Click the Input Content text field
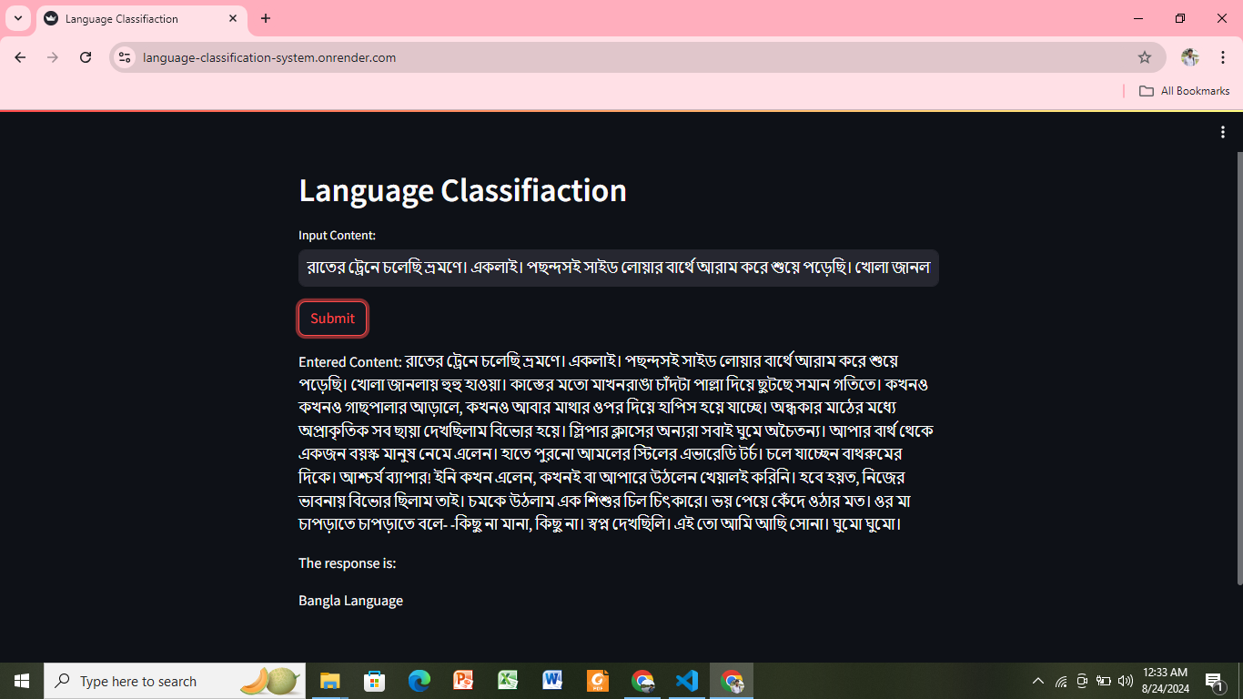Image resolution: width=1243 pixels, height=699 pixels. (x=619, y=268)
